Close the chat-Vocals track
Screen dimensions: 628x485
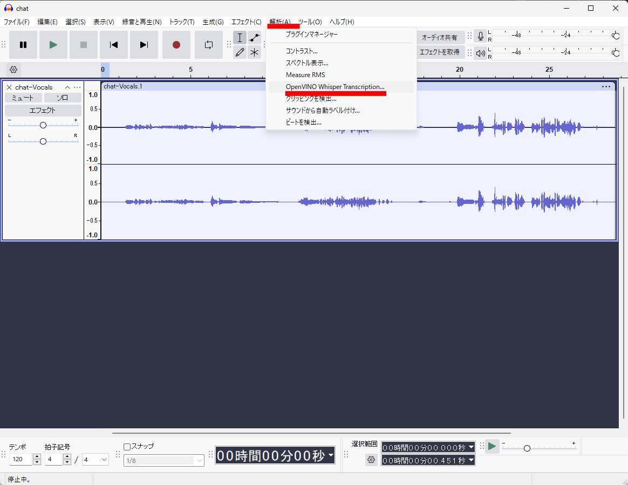[9, 87]
